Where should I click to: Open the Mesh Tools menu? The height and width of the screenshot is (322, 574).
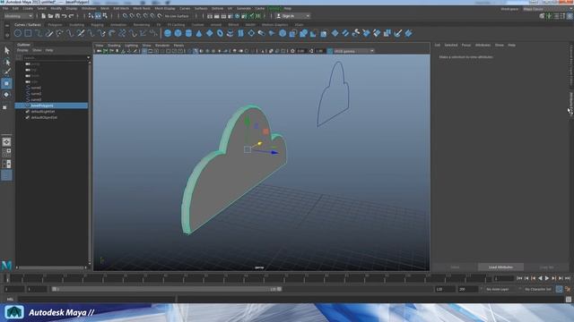point(142,8)
